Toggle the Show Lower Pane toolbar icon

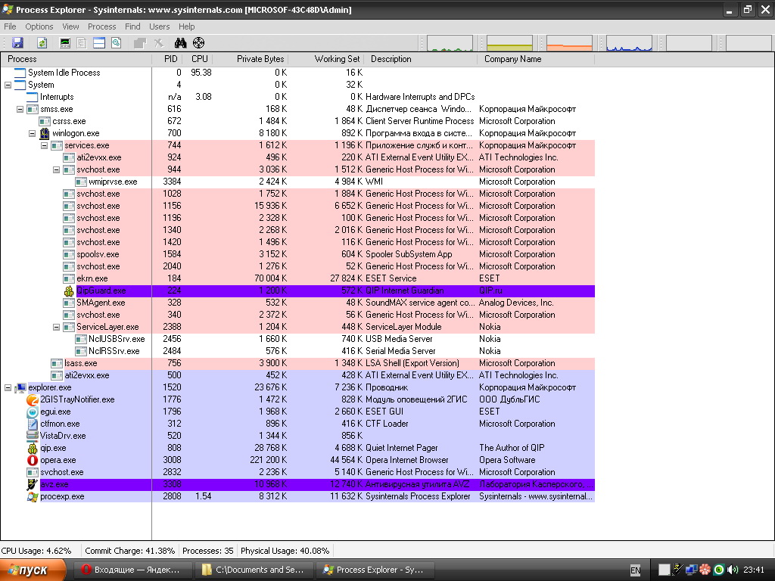(98, 43)
